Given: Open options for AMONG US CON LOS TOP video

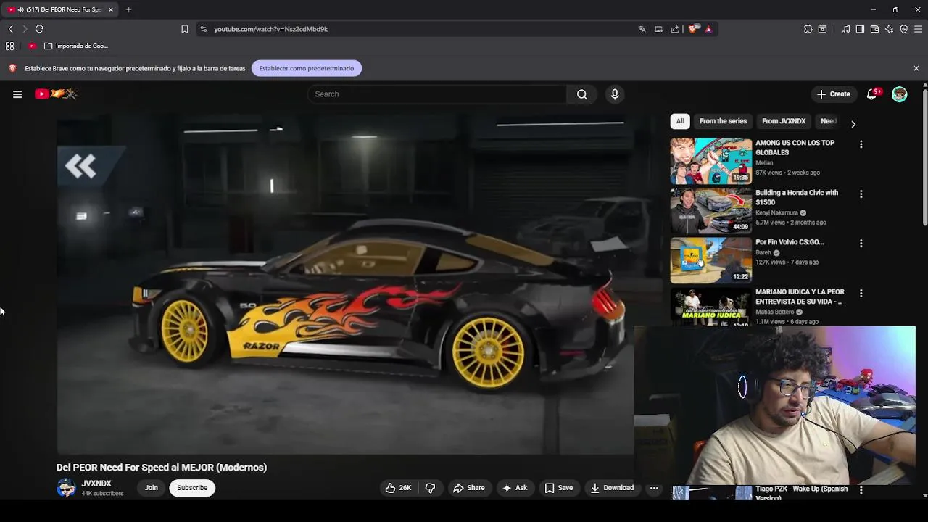Looking at the screenshot, I should (861, 144).
